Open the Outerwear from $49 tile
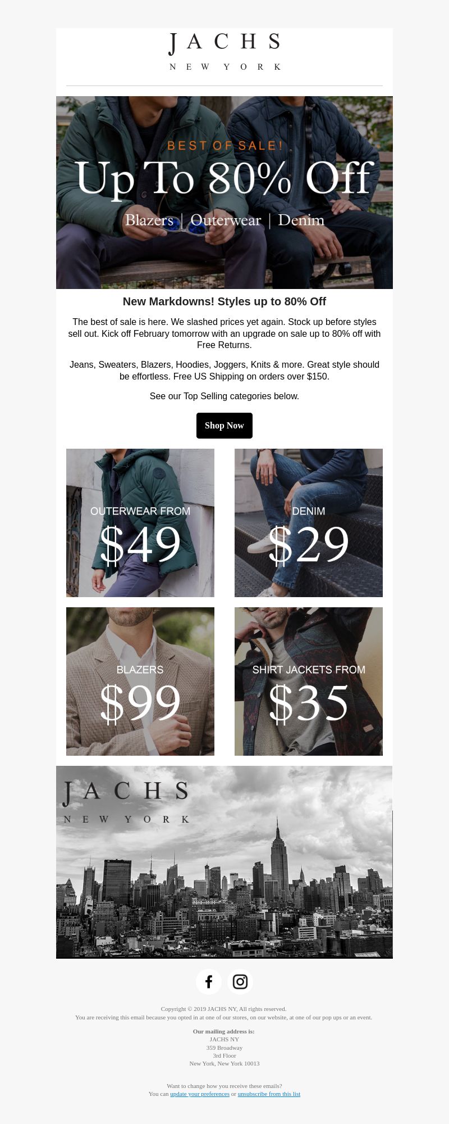Viewport: 449px width, 1124px height. (x=140, y=523)
